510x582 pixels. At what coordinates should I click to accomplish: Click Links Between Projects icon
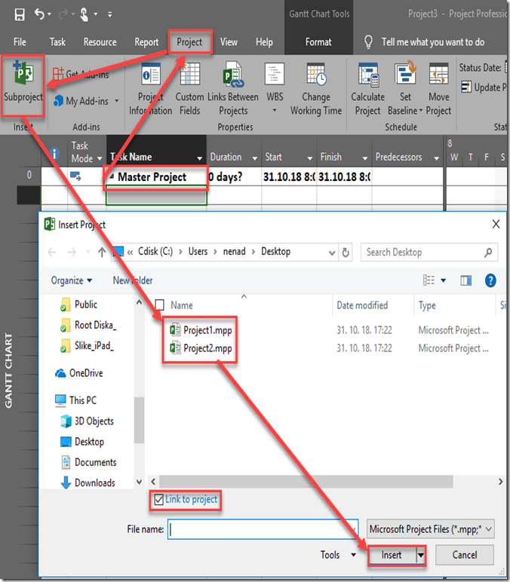pos(233,78)
